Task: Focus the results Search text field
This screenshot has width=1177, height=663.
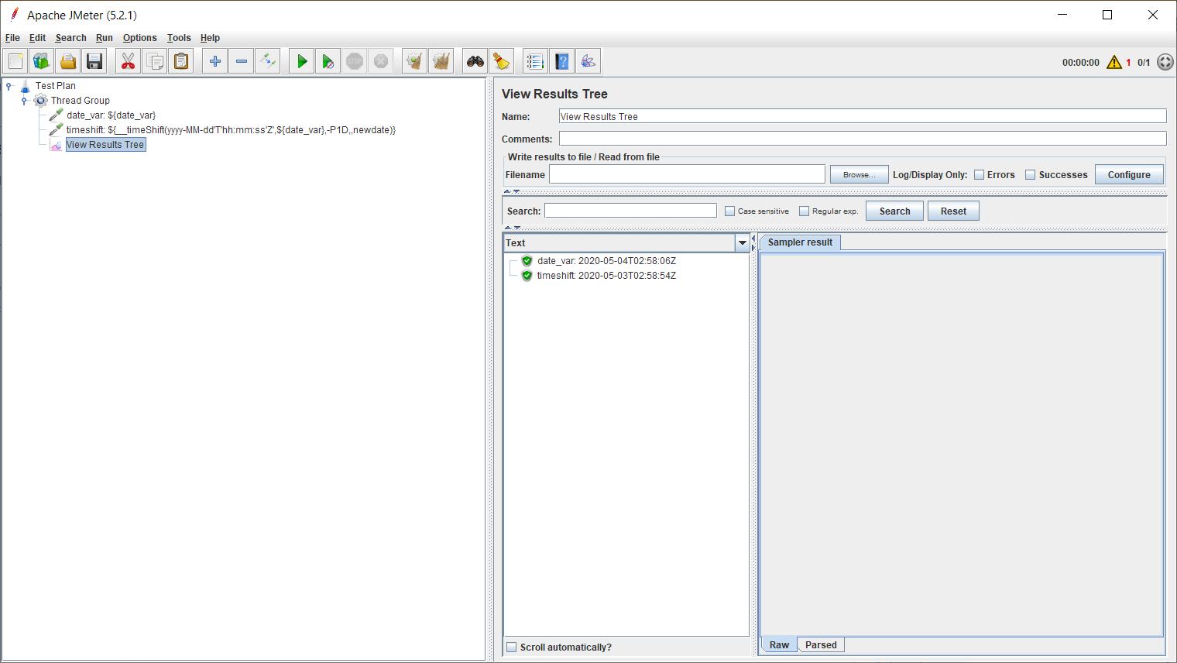Action: [x=630, y=211]
